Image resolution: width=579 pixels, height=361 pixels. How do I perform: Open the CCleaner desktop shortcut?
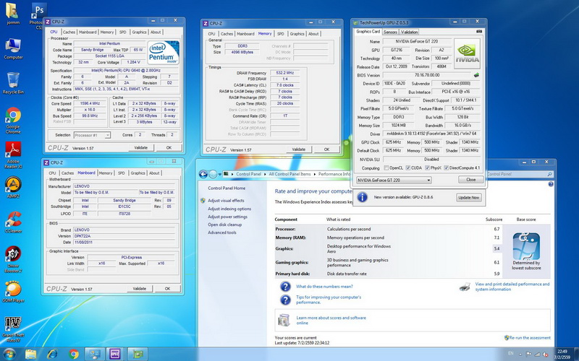click(13, 219)
